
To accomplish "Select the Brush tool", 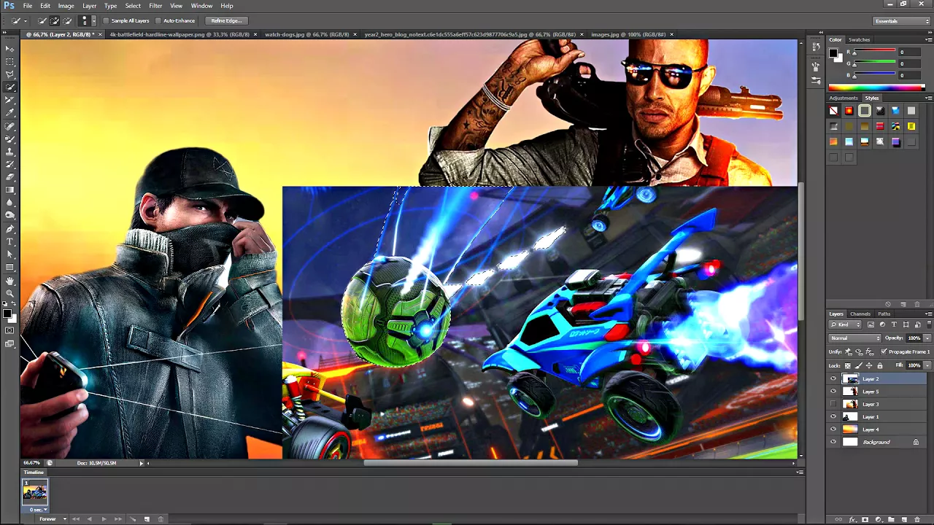I will click(10, 139).
